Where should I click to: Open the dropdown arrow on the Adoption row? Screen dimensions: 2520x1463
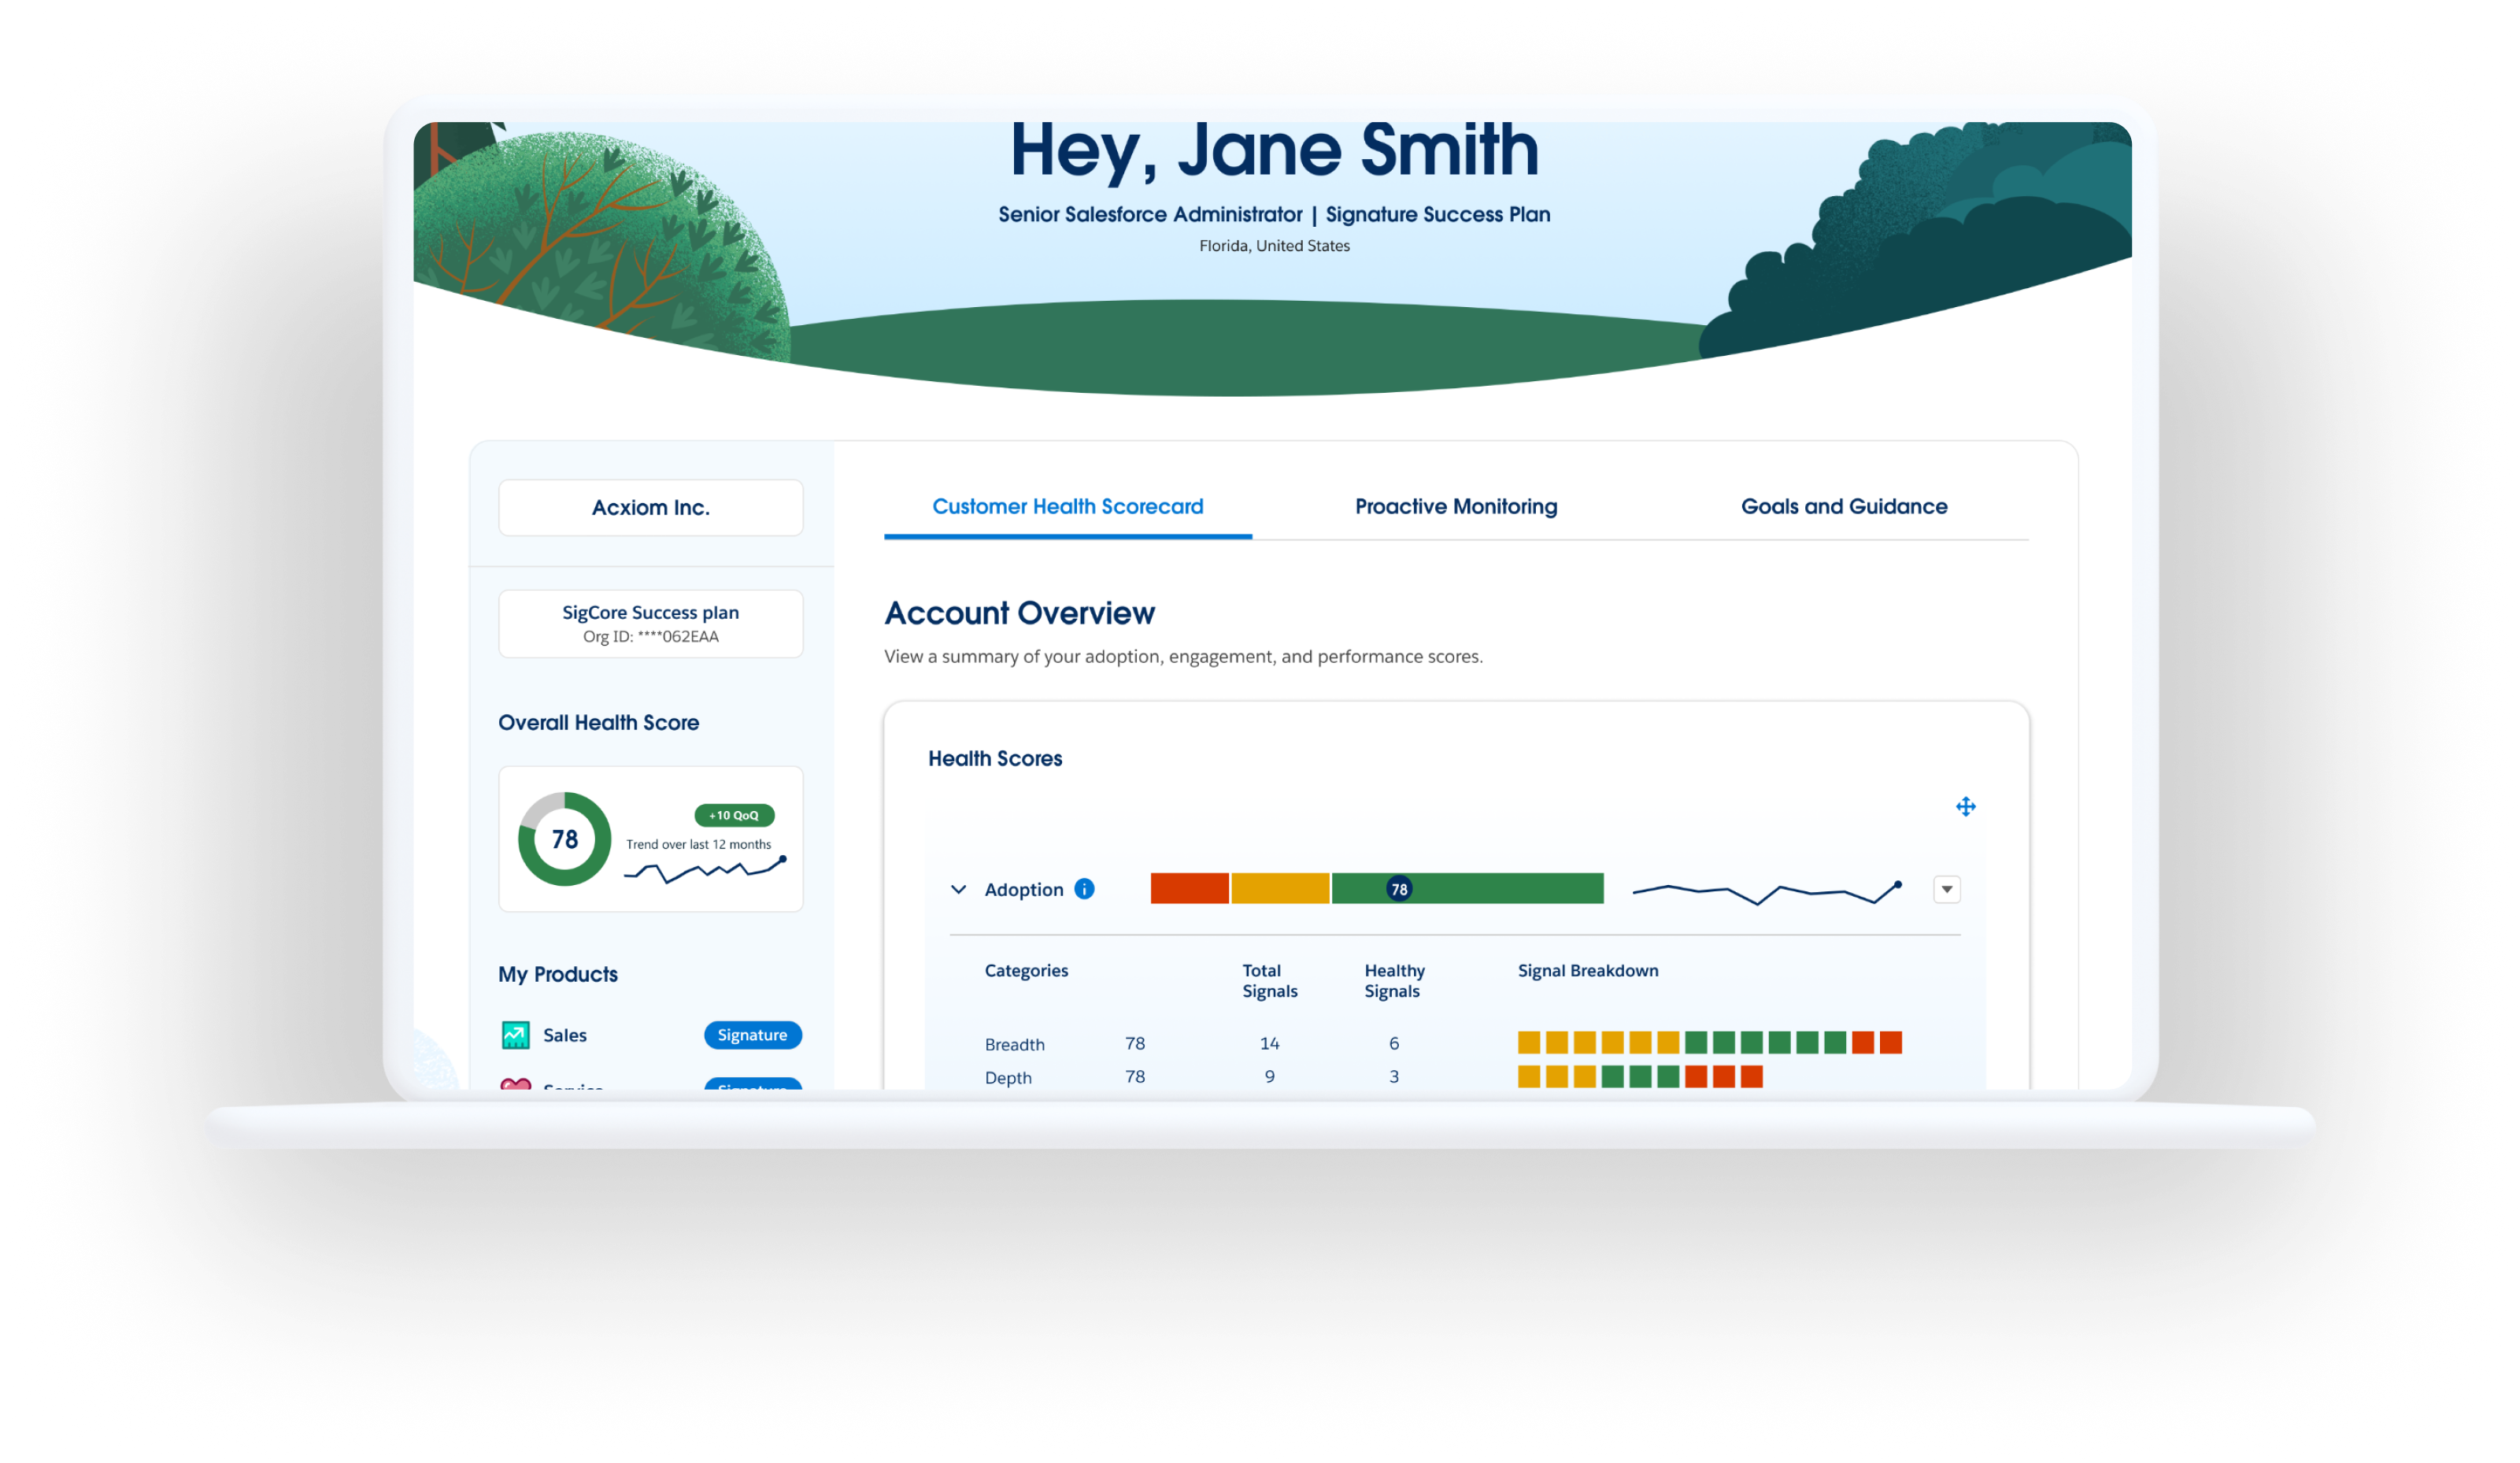[x=1946, y=888]
